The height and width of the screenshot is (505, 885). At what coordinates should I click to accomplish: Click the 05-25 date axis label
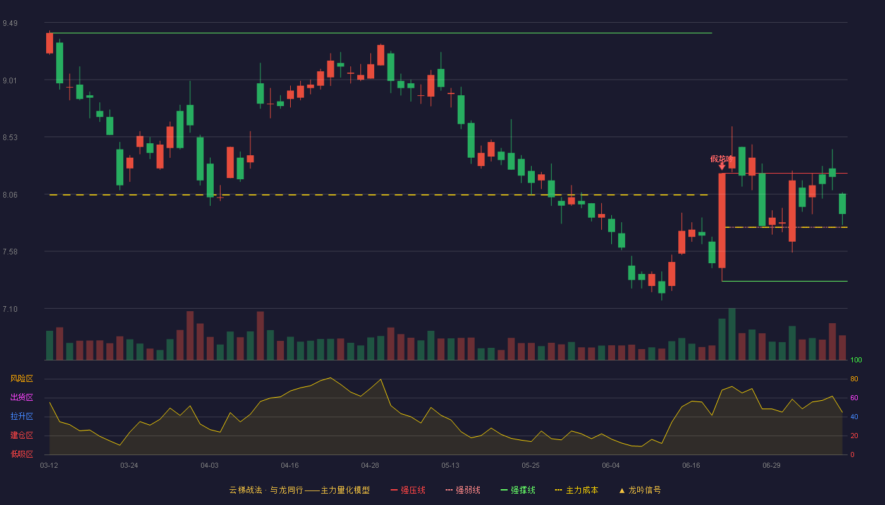tap(530, 465)
